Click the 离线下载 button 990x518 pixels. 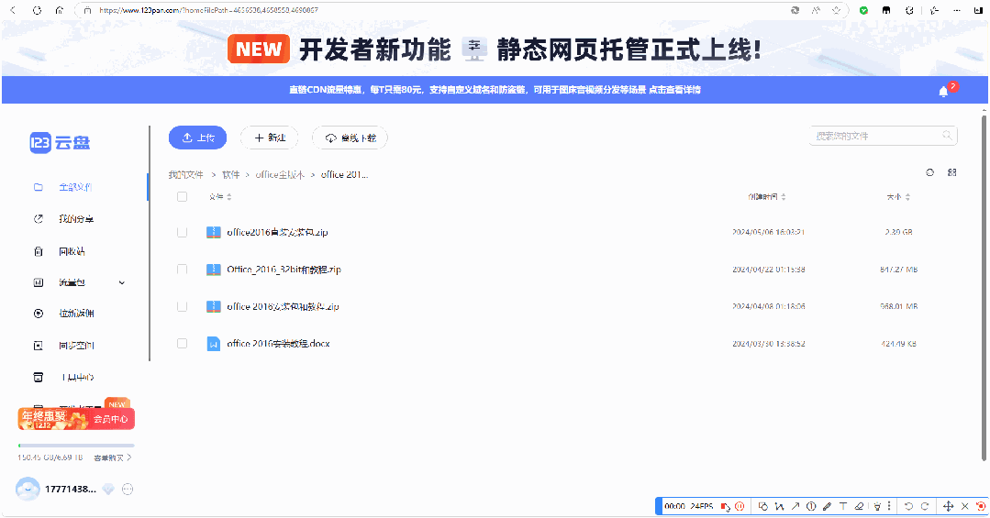(x=350, y=138)
